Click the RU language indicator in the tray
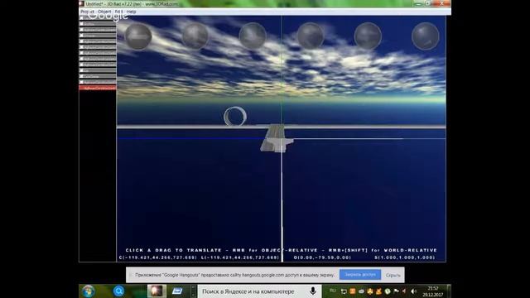The image size is (530, 298). click(333, 291)
